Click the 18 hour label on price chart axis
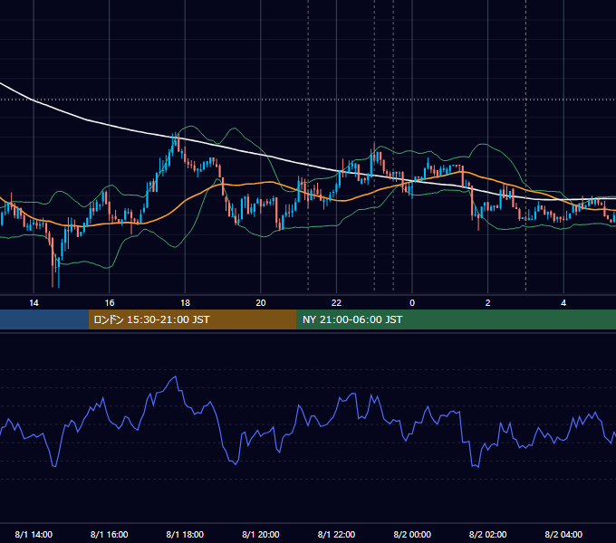The image size is (616, 543). 185,303
